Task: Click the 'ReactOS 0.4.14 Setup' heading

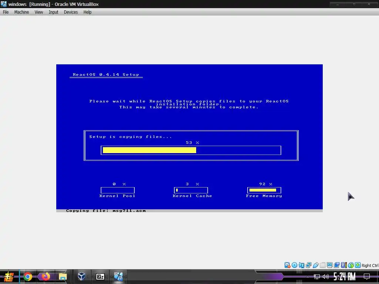Action: point(106,75)
